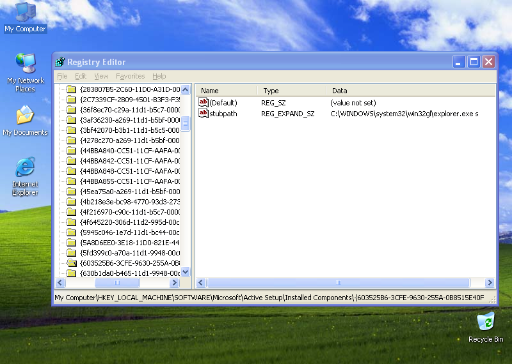Click the tree pane scroll down arrow

click(186, 272)
